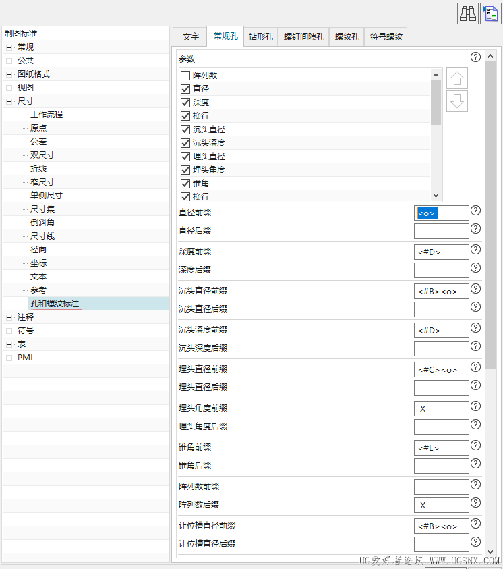The image size is (503, 569).
Task: Open help icon beside 埋头角度前缀
Action: coord(475,406)
